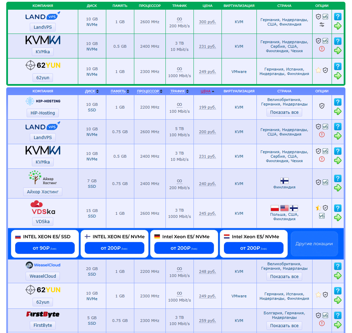This screenshot has height=333, width=352.
Task: Click the sliders icon in LandVPS 300 руб. row
Action: coord(322,25)
